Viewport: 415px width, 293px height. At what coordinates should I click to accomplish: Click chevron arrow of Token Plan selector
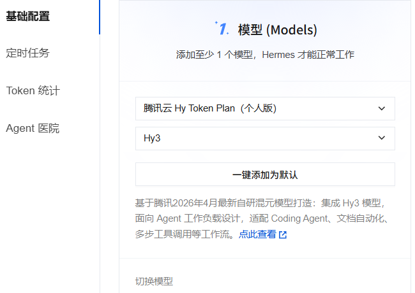[382, 108]
